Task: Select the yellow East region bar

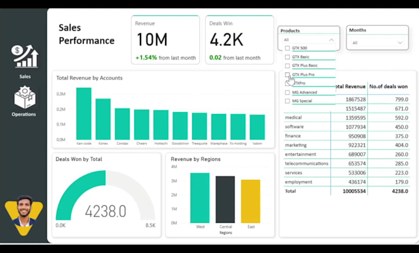Action: click(x=251, y=201)
